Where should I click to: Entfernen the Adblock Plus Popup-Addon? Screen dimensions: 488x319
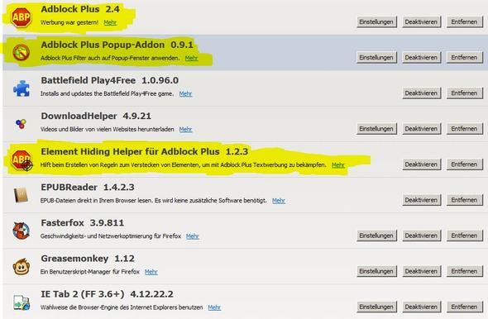tap(464, 58)
